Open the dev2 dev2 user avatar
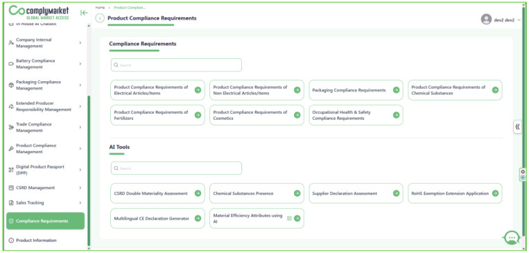Image resolution: width=529 pixels, height=253 pixels. coord(486,19)
